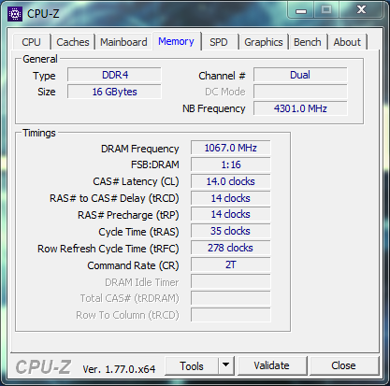Click DRAM Frequency value 1067.0 MHz
390x386 pixels.
coord(231,148)
